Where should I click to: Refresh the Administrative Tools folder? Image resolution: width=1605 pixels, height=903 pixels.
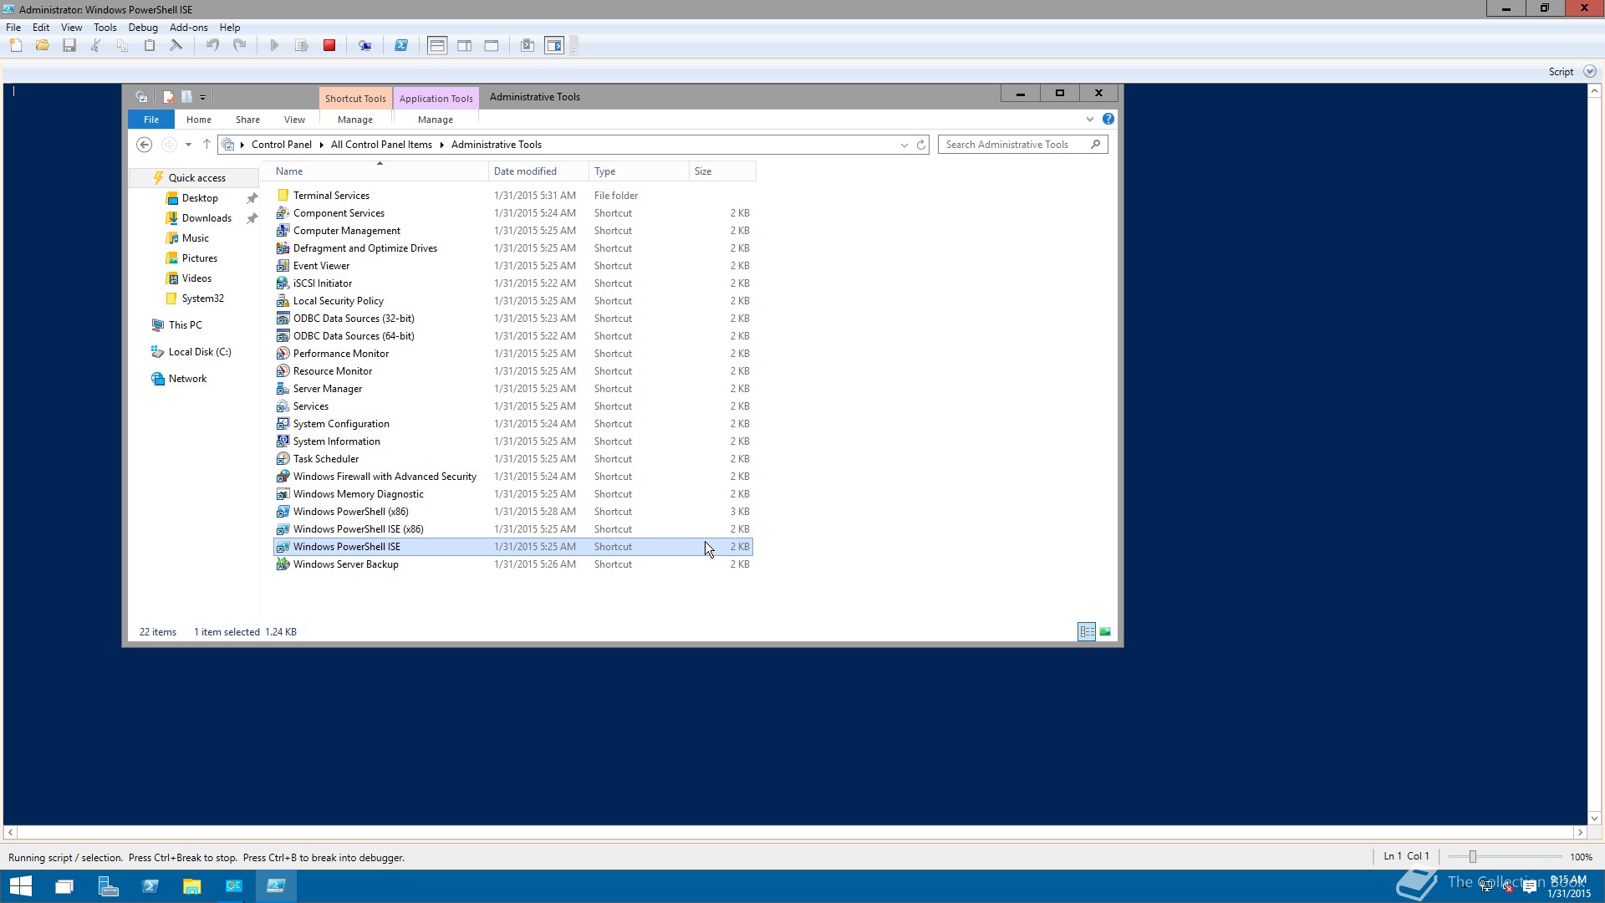[x=921, y=145]
